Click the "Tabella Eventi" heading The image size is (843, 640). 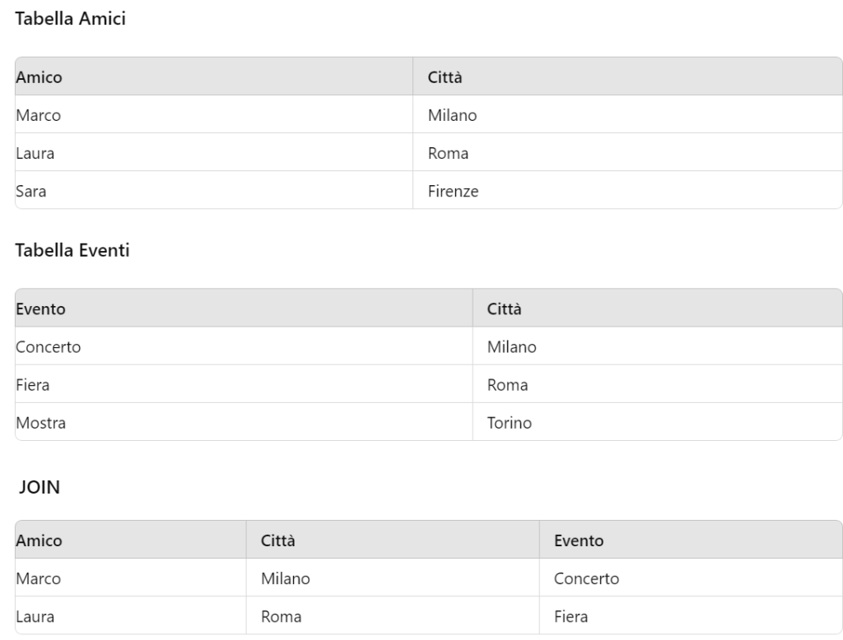pyautogui.click(x=72, y=251)
